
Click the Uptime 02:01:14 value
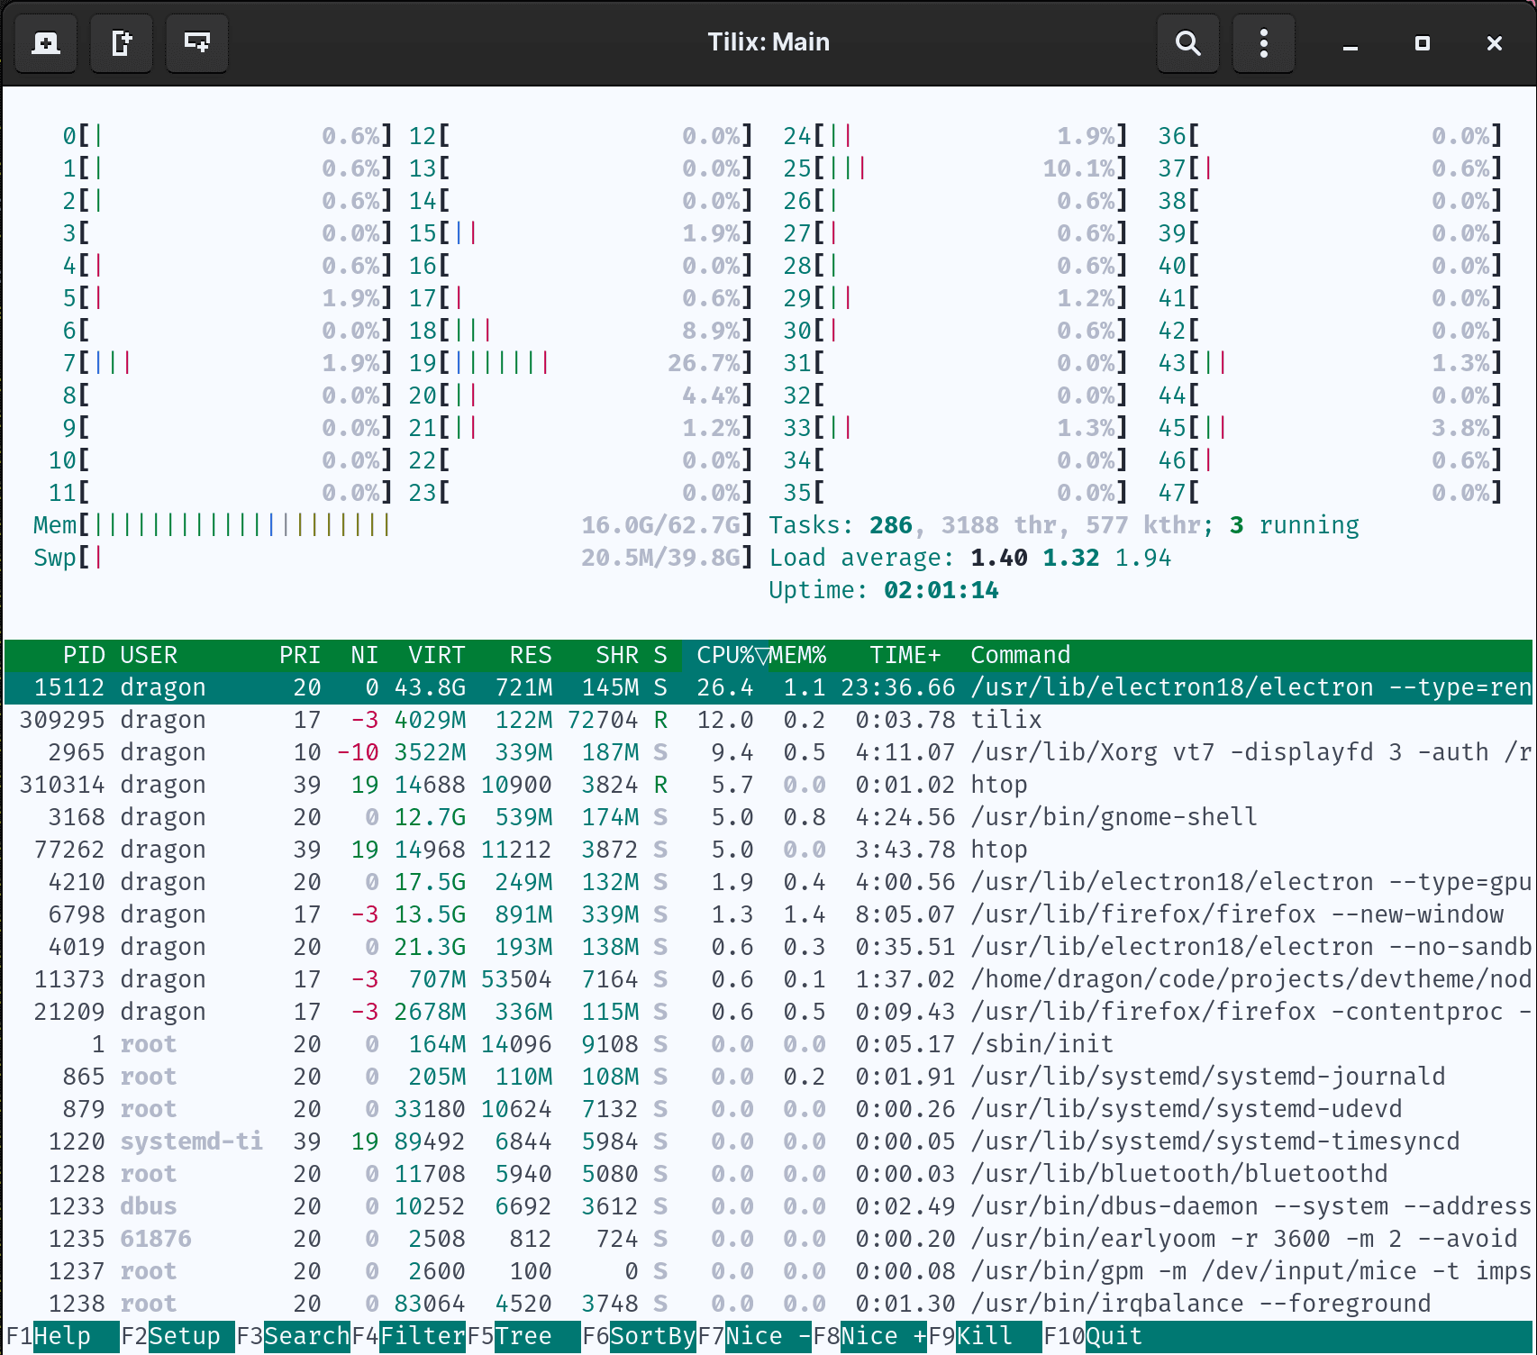(941, 590)
